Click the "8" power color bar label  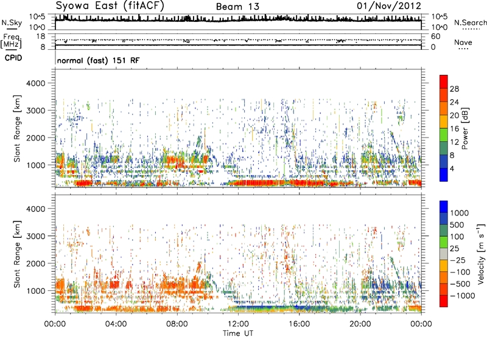coord(452,156)
